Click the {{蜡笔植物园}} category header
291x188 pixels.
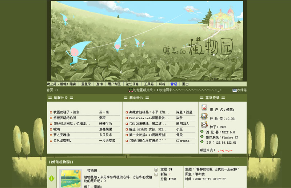(61, 162)
